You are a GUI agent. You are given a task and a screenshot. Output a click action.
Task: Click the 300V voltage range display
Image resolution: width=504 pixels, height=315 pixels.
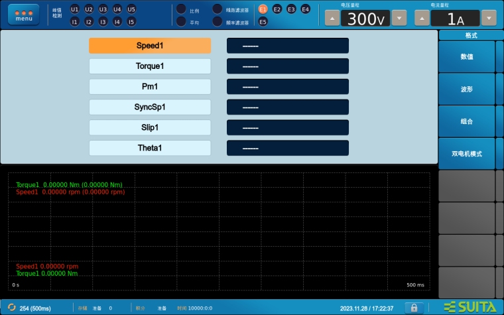(365, 19)
